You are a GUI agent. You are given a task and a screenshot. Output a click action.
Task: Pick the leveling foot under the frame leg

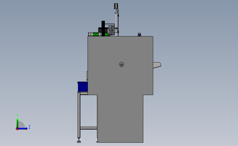pos(79,141)
